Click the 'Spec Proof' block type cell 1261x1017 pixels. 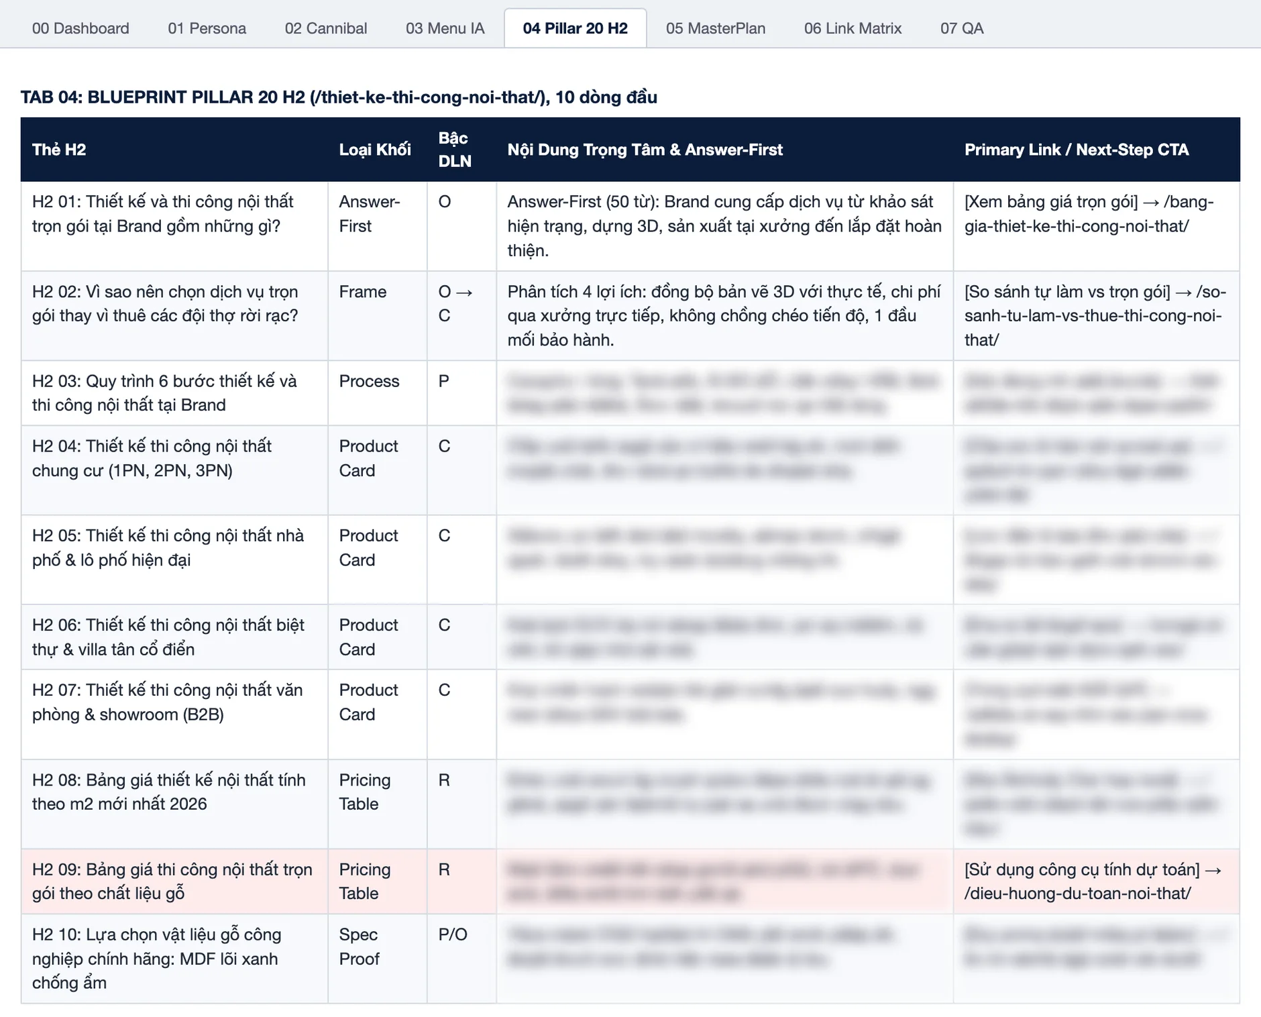pos(378,959)
